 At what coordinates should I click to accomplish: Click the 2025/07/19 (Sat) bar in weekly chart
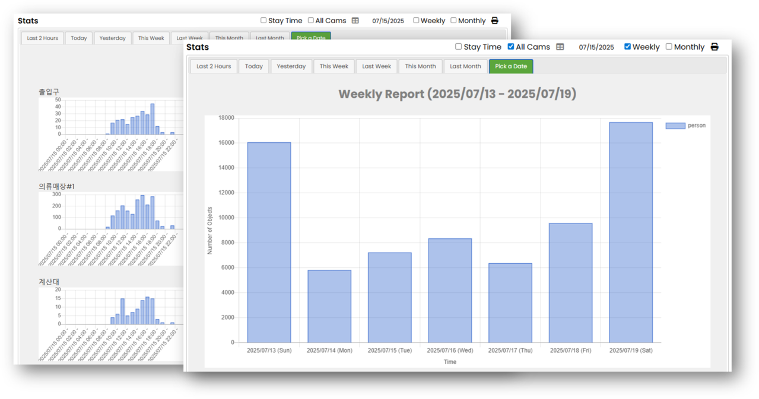pos(631,232)
